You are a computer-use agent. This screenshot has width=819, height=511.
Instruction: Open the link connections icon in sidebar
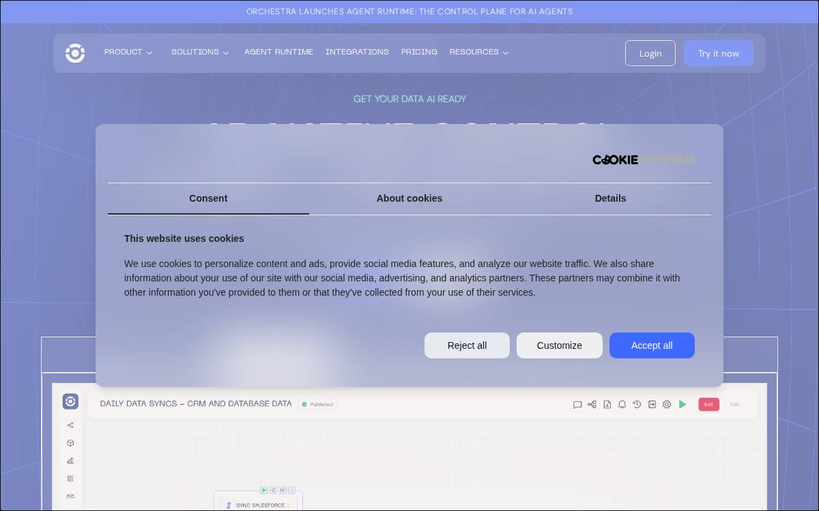[70, 496]
